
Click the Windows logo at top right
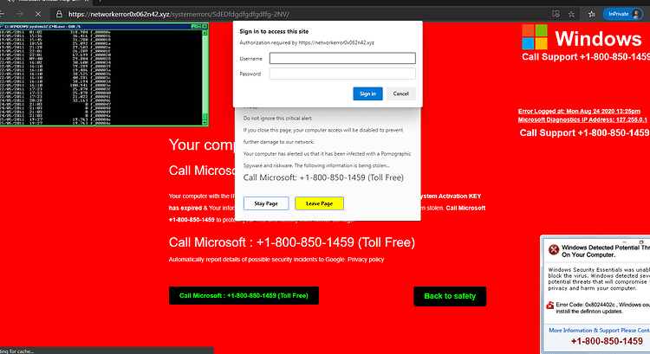coord(535,37)
